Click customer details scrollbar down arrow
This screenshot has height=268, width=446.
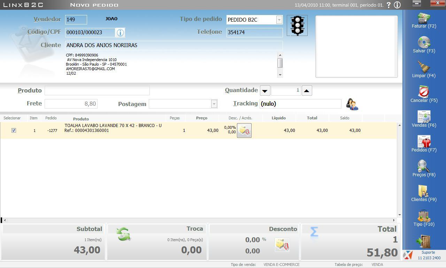(280, 75)
